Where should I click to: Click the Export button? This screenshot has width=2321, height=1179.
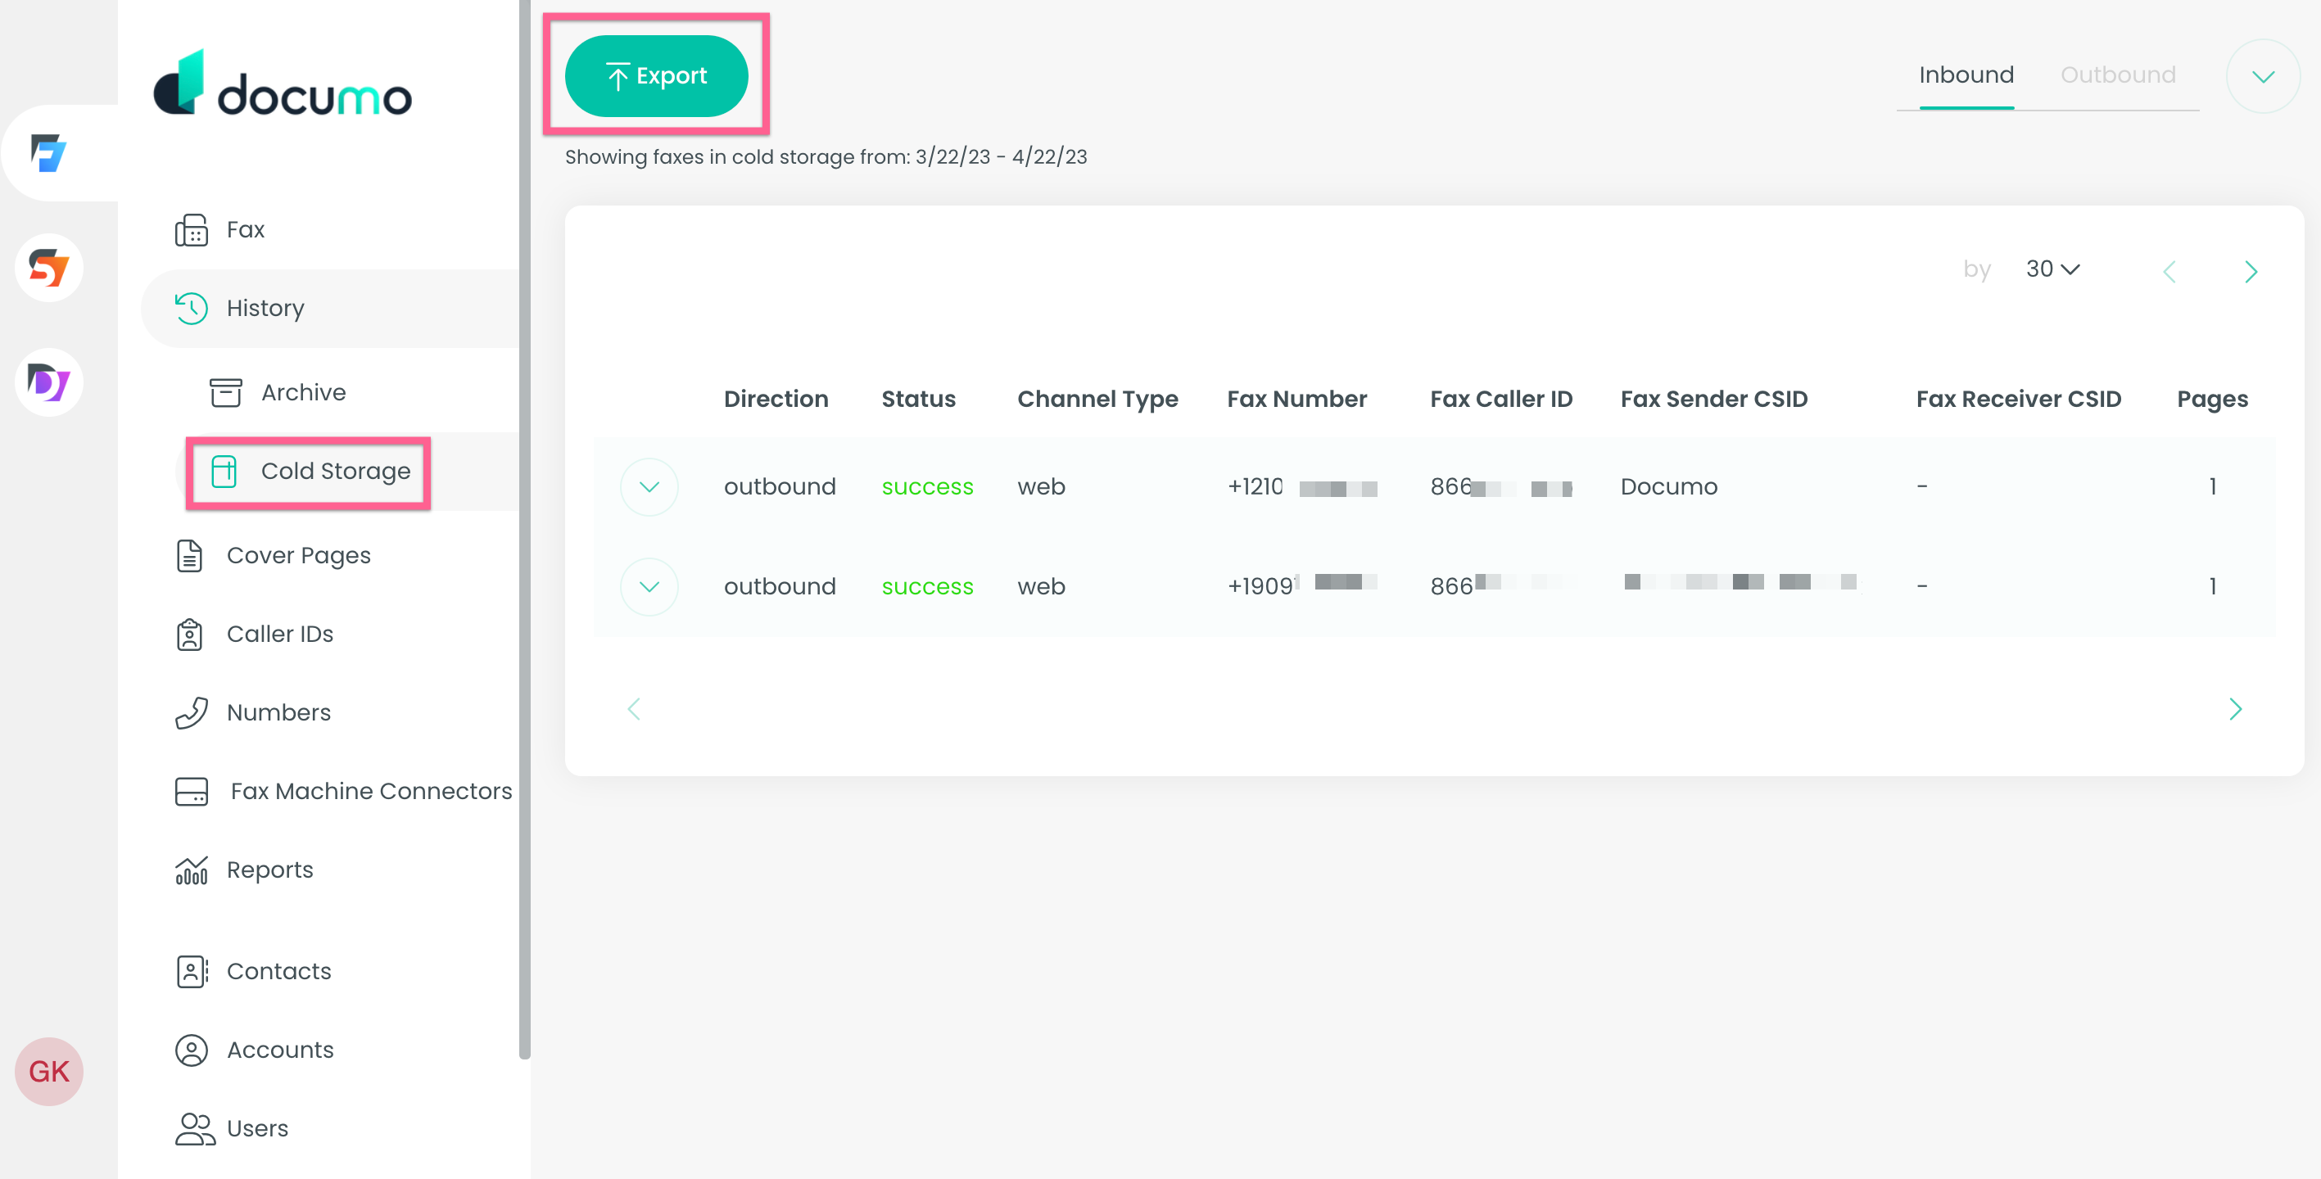[x=656, y=75]
